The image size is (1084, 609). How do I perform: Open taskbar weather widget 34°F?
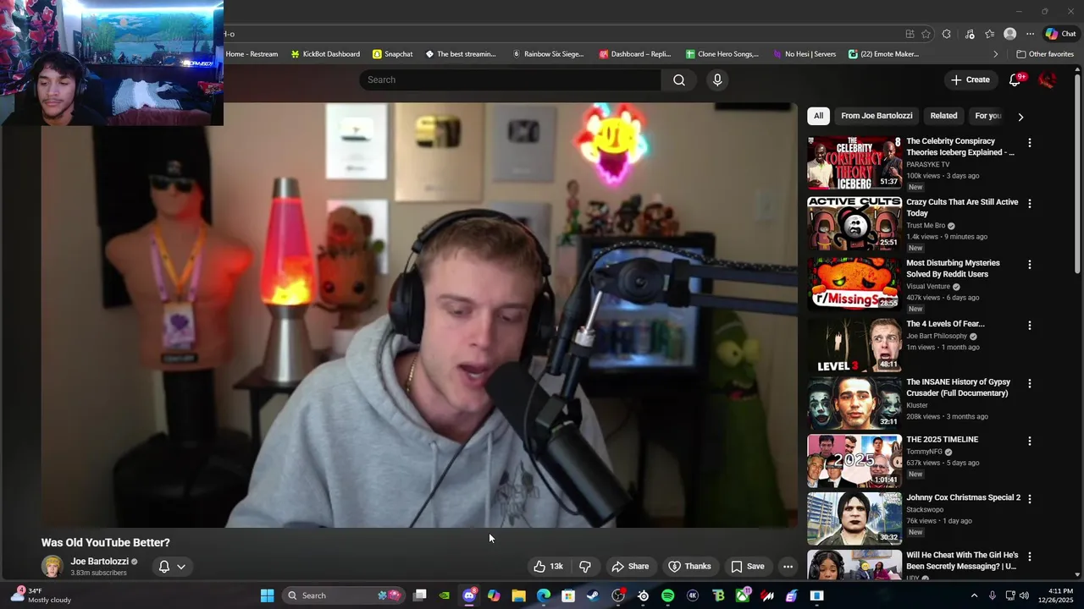[41, 595]
